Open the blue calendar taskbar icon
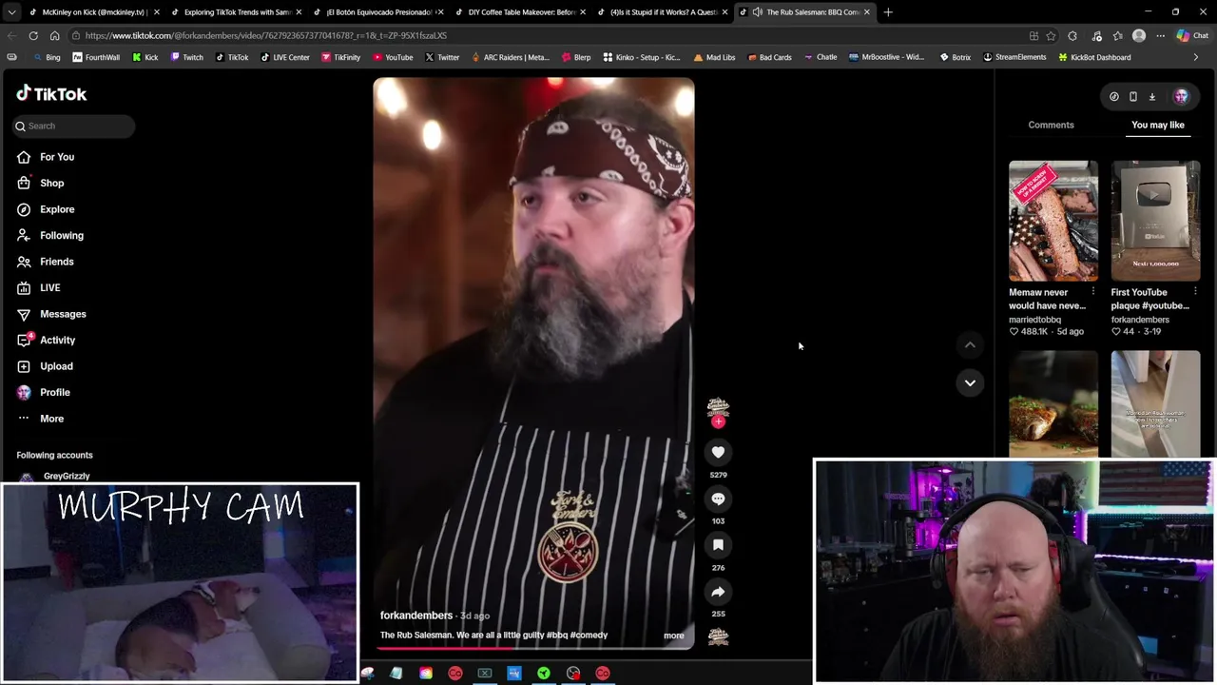 pos(514,674)
